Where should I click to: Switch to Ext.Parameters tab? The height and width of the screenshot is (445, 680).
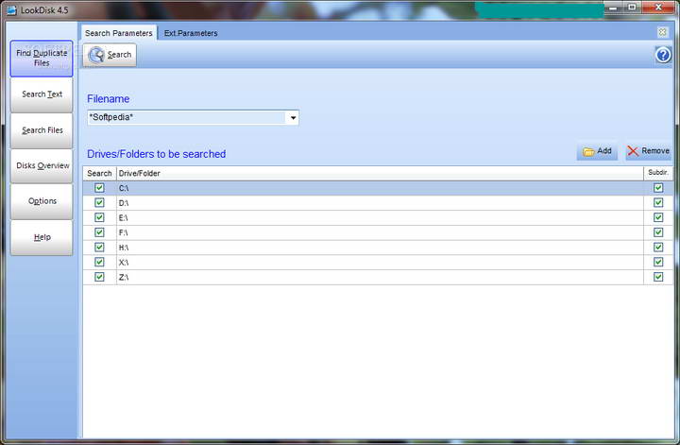191,33
